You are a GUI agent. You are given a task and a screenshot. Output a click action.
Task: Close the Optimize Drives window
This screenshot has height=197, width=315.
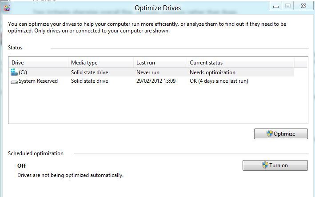(304, 5)
